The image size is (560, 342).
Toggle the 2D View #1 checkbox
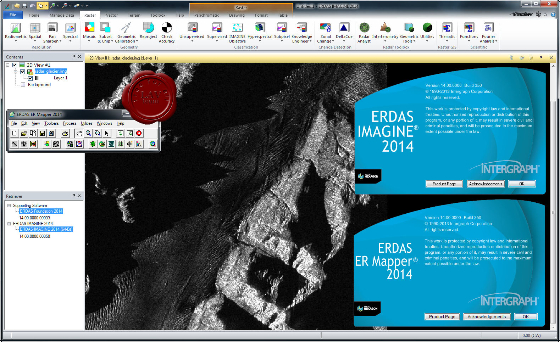pyautogui.click(x=15, y=65)
